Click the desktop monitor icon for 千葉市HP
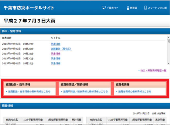The image size is (170, 125). (104, 8)
